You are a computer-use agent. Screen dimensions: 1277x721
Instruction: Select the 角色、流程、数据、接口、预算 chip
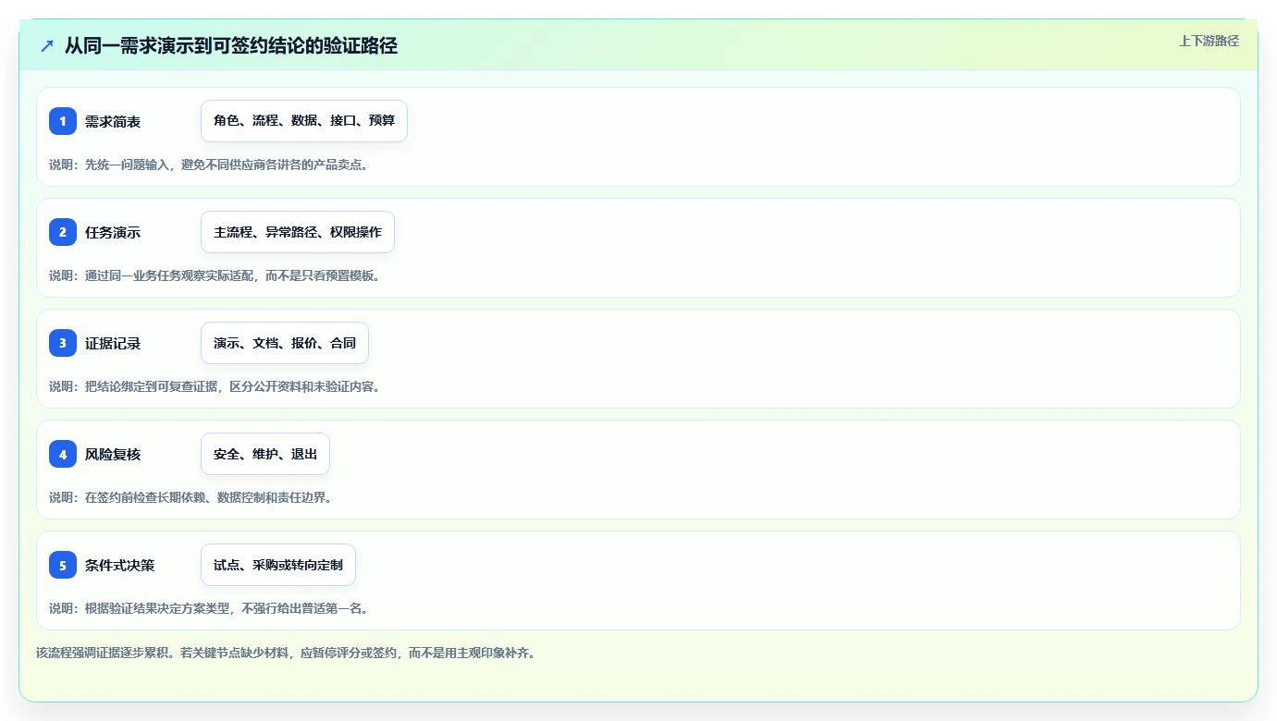click(304, 121)
